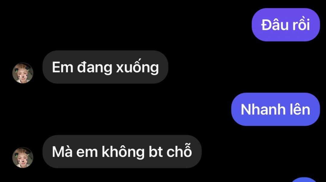Click the word "Mà" starting the last reply

click(x=62, y=151)
